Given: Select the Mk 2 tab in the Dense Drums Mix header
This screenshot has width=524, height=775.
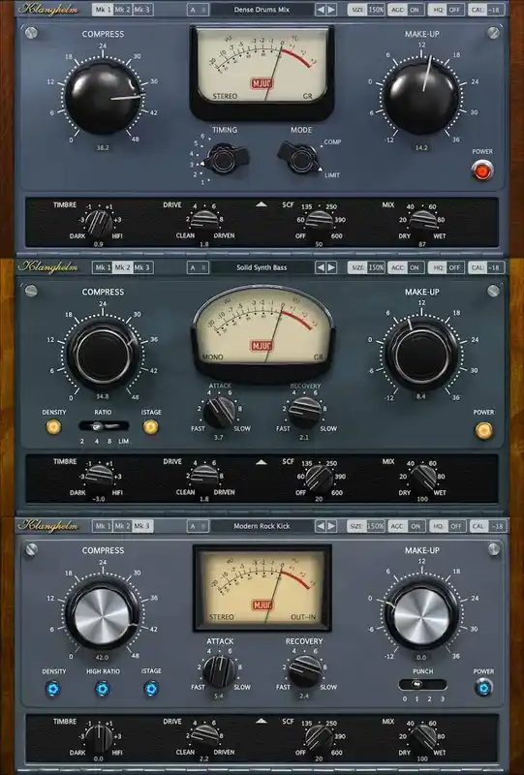Looking at the screenshot, I should pos(122,10).
